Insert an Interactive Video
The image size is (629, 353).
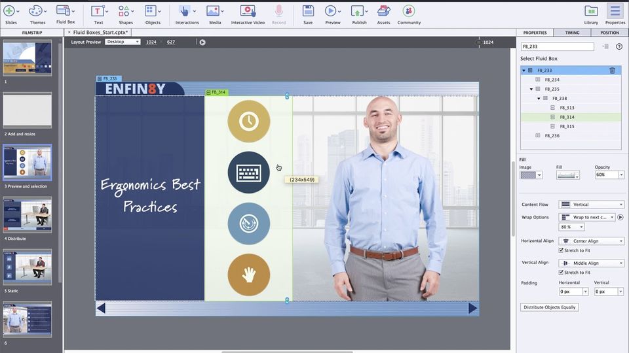click(x=248, y=14)
